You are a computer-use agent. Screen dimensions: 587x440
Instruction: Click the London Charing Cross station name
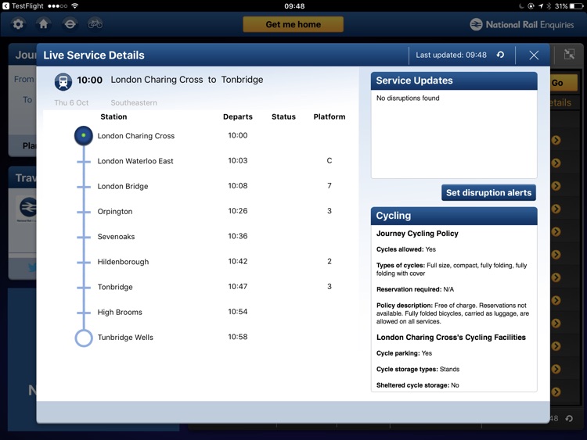(x=136, y=136)
